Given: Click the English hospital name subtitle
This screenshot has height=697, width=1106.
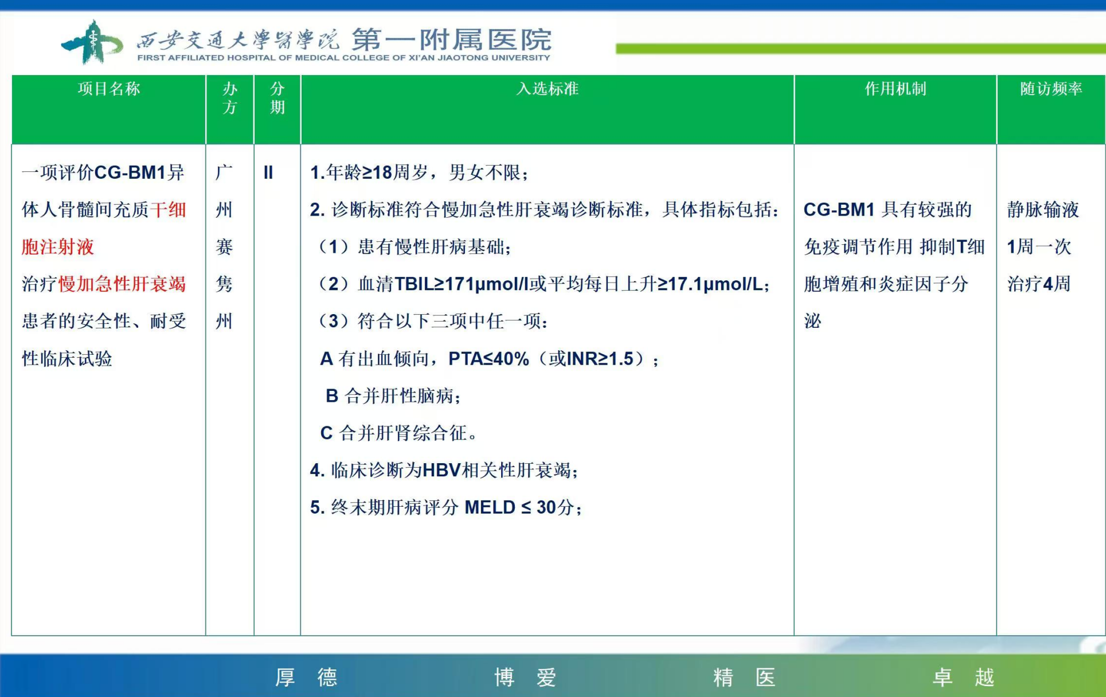Looking at the screenshot, I should tap(343, 58).
